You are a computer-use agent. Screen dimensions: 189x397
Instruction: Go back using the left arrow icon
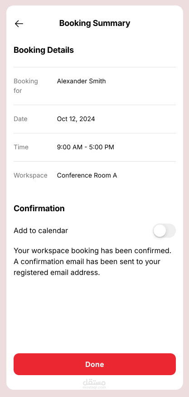coord(19,24)
